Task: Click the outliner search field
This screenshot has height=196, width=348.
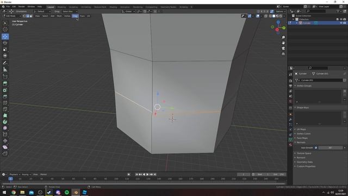Action: click(316, 11)
